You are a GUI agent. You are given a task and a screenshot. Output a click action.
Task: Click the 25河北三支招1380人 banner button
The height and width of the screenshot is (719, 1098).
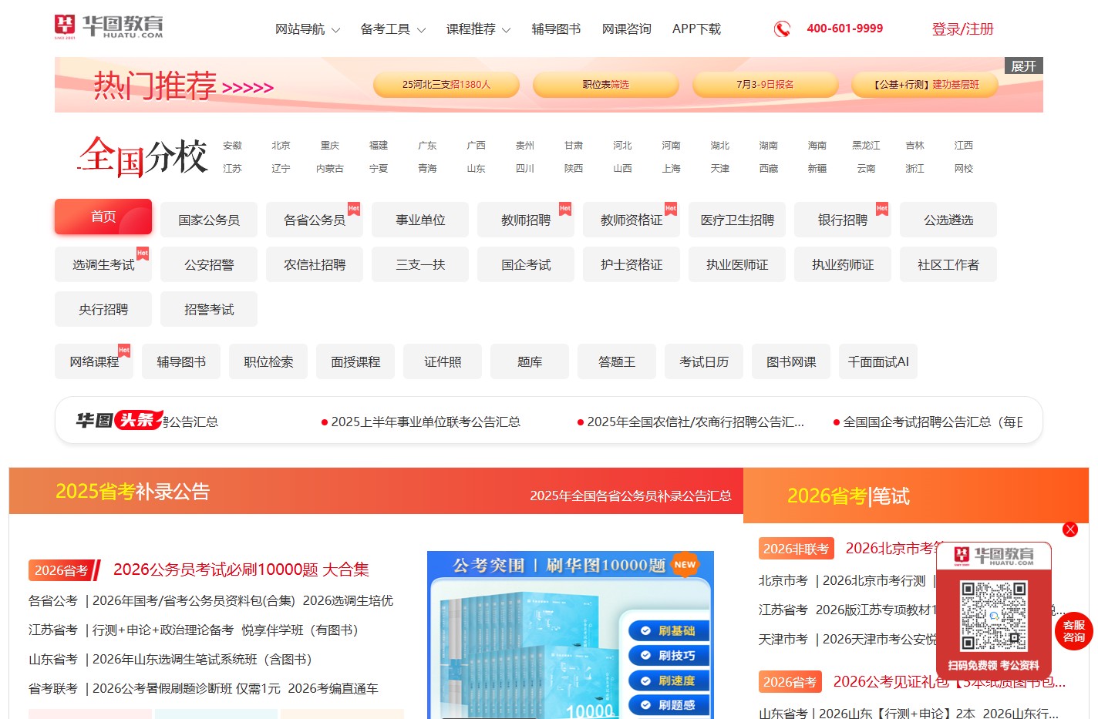[x=446, y=85]
